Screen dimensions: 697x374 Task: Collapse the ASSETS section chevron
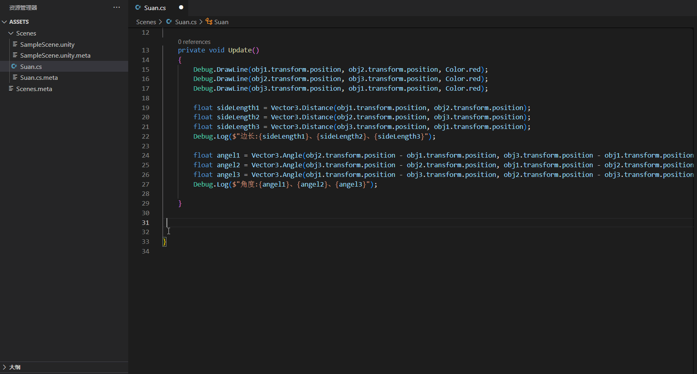click(4, 22)
